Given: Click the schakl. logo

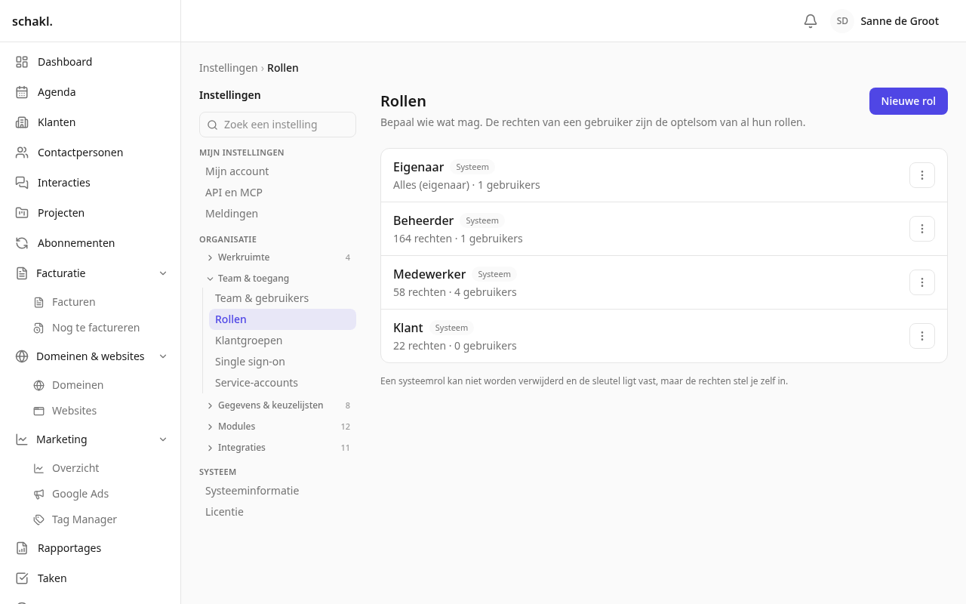Looking at the screenshot, I should click(32, 21).
